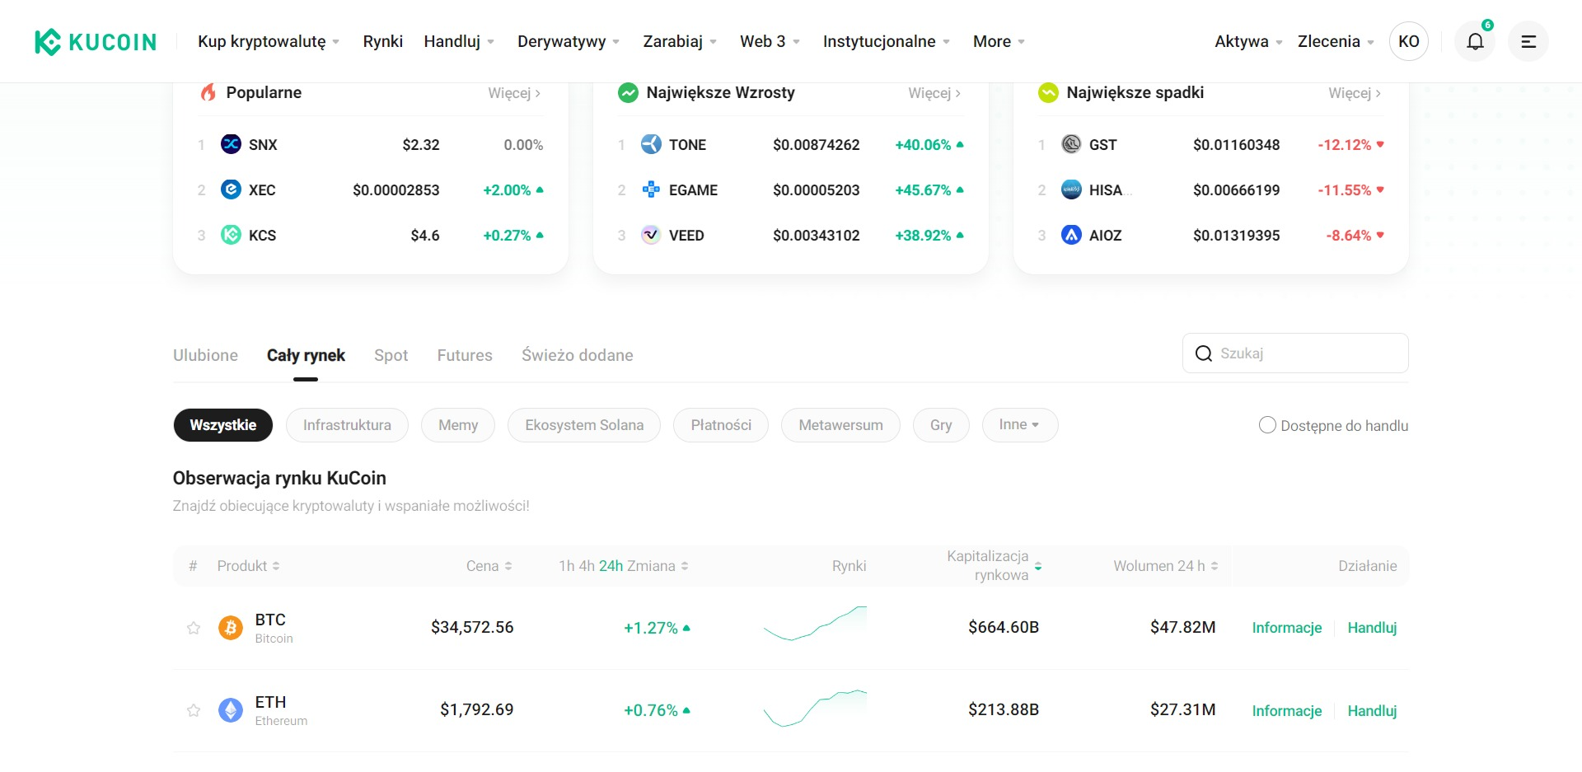Click Więcej link in Popularne
The width and height of the screenshot is (1582, 772).
pyautogui.click(x=514, y=93)
